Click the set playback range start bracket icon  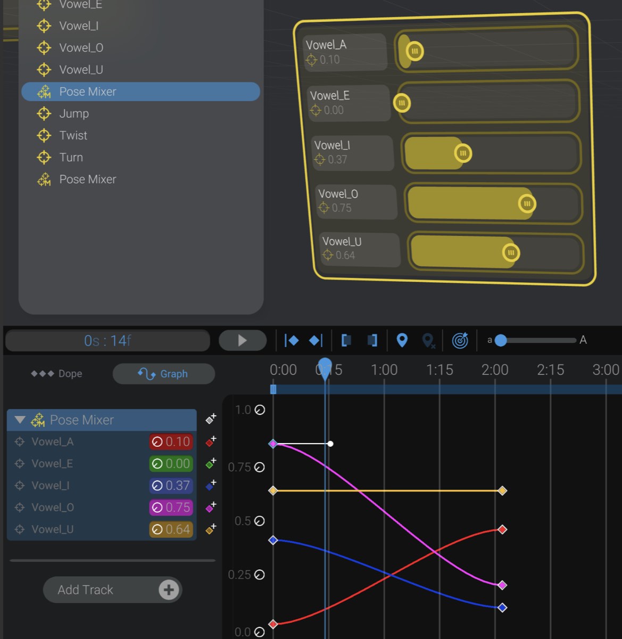click(x=346, y=340)
